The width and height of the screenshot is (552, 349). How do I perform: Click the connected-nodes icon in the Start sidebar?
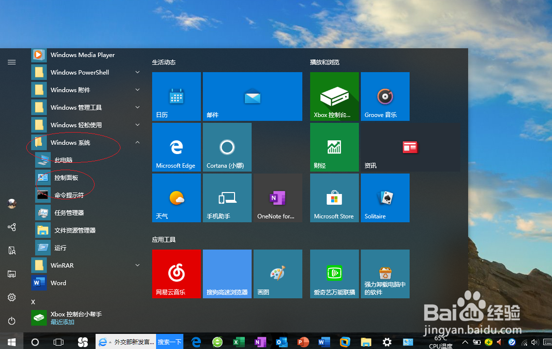(12, 227)
